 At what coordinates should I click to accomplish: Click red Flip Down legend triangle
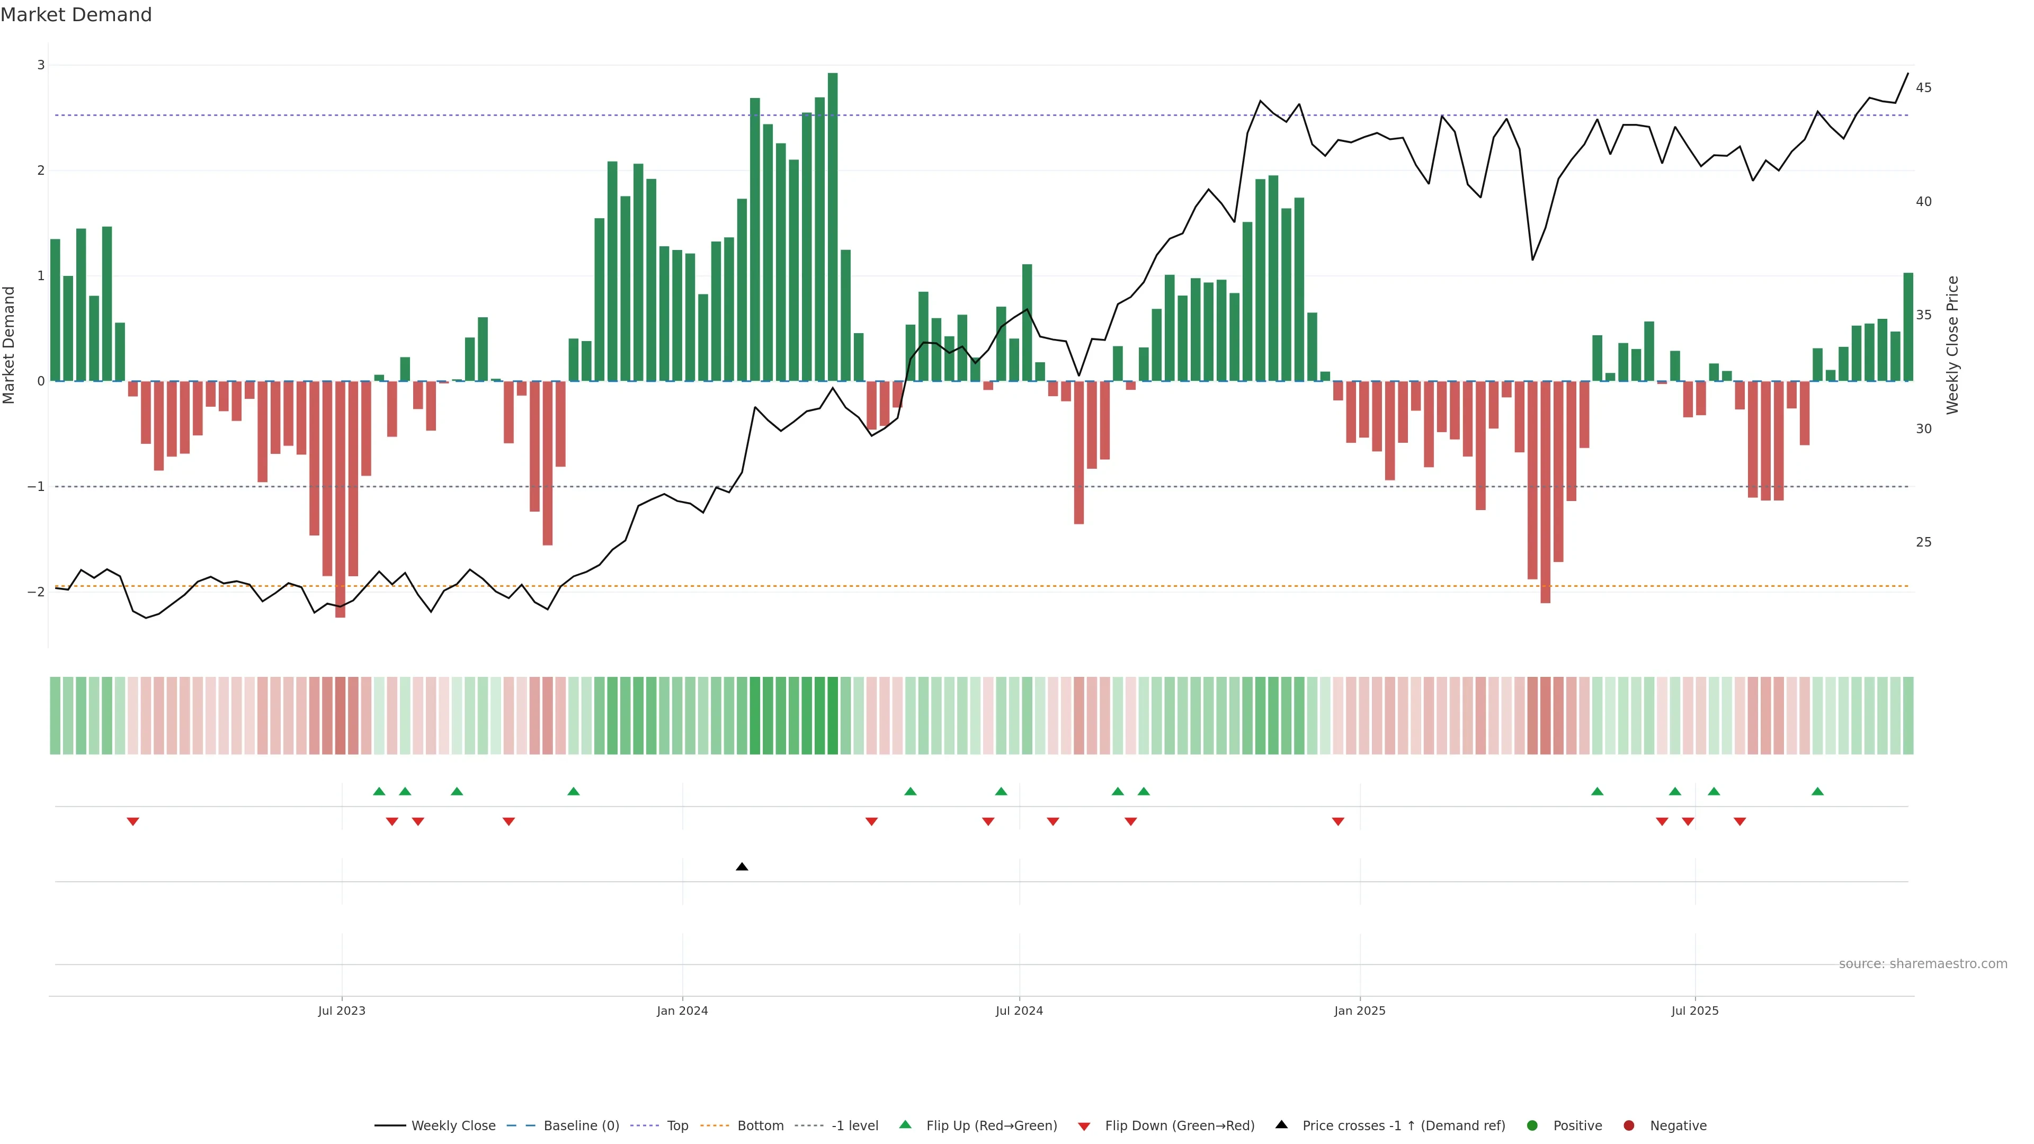[x=1084, y=1127]
